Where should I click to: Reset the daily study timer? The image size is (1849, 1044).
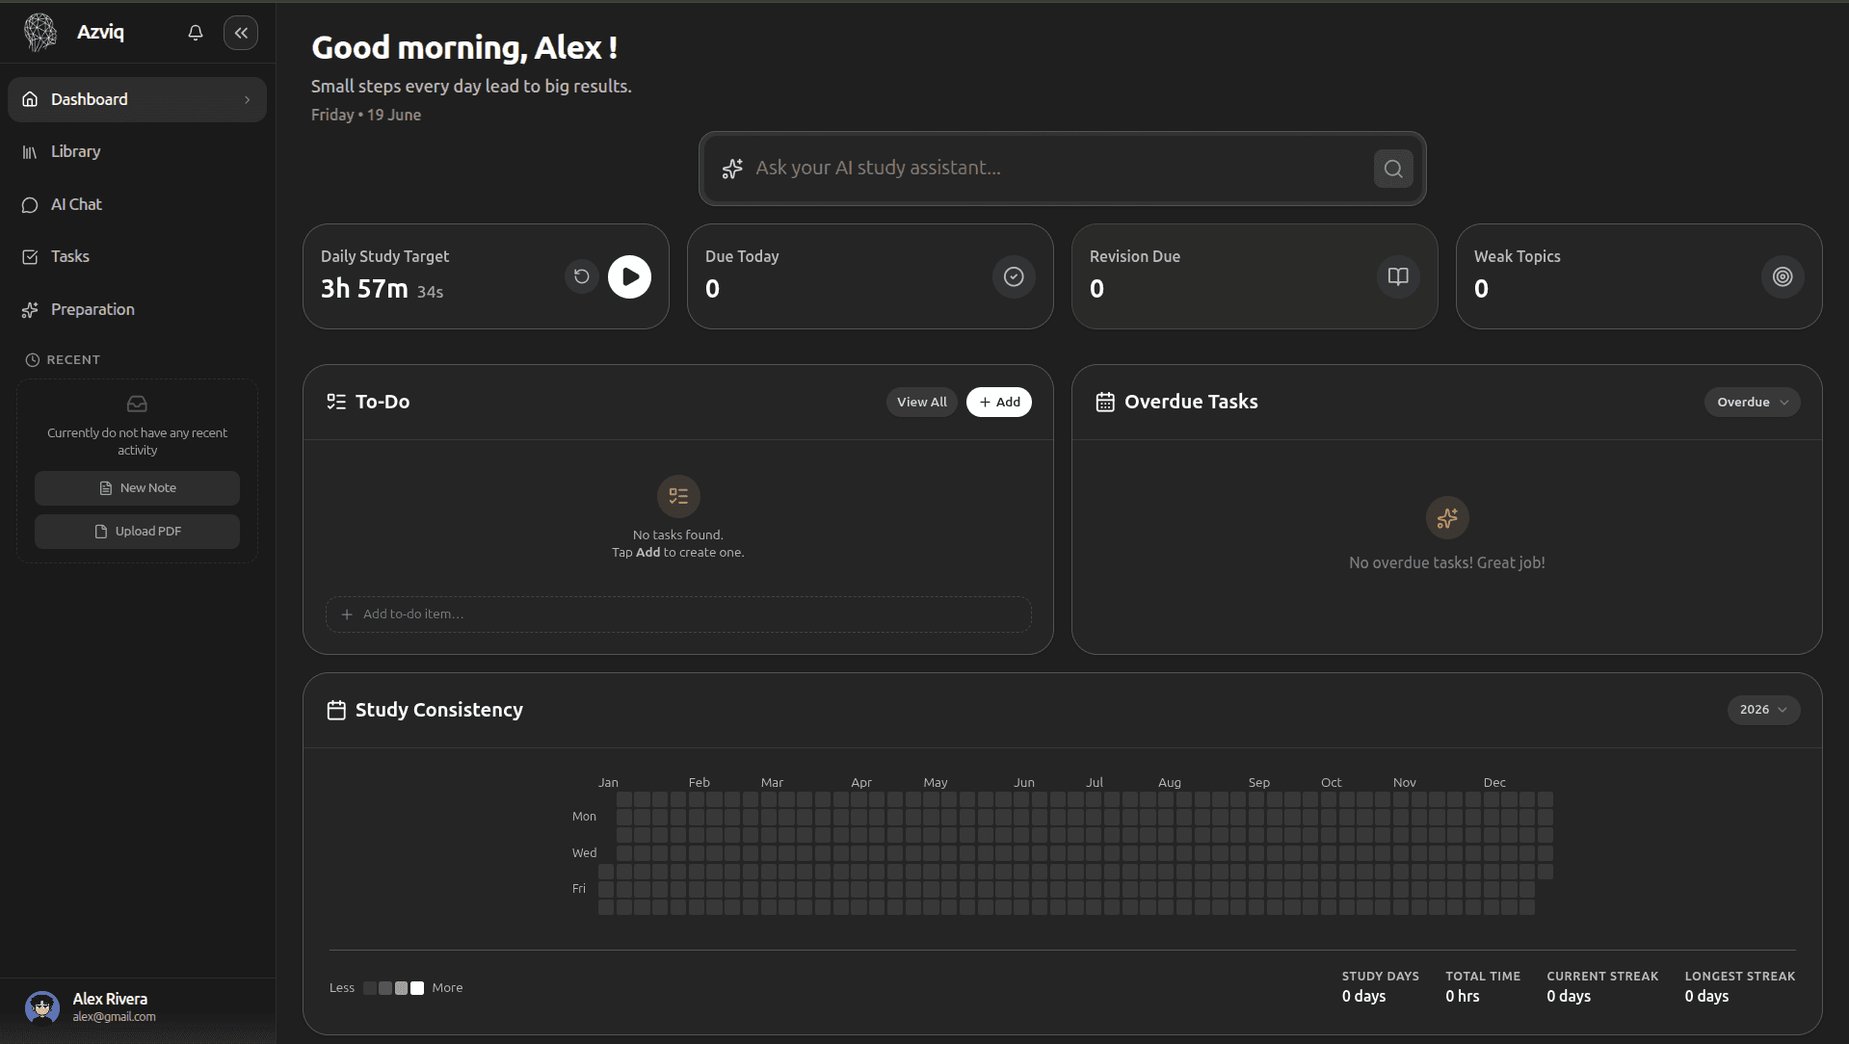point(581,277)
